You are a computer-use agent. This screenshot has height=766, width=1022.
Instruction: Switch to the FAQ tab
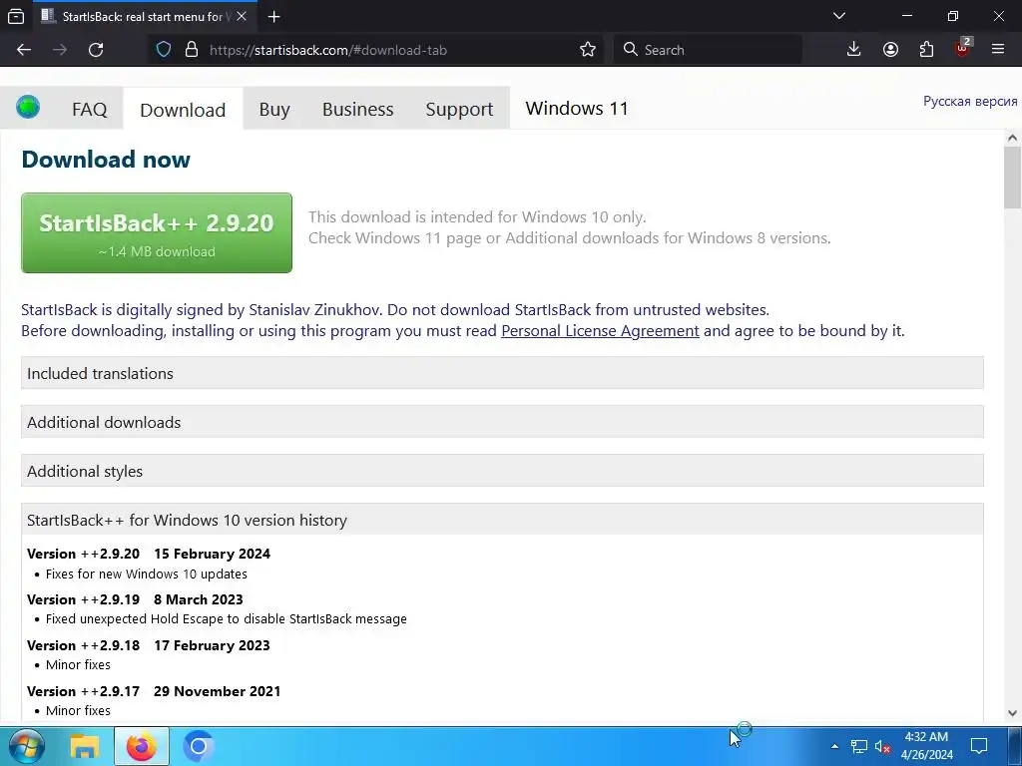click(x=89, y=109)
